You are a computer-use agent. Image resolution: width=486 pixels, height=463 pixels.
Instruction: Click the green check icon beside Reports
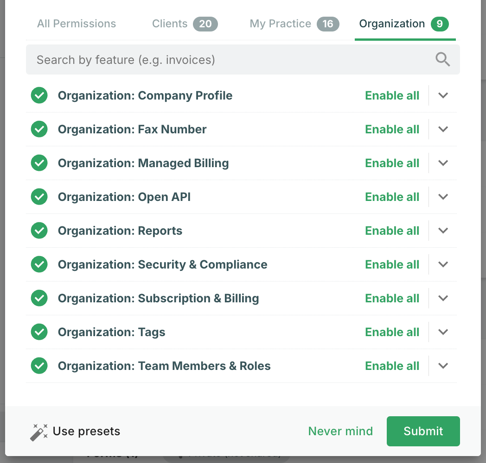(39, 231)
